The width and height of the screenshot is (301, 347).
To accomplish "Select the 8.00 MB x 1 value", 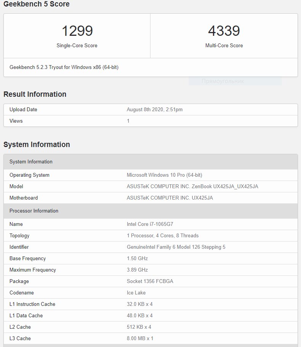I will click(140, 339).
